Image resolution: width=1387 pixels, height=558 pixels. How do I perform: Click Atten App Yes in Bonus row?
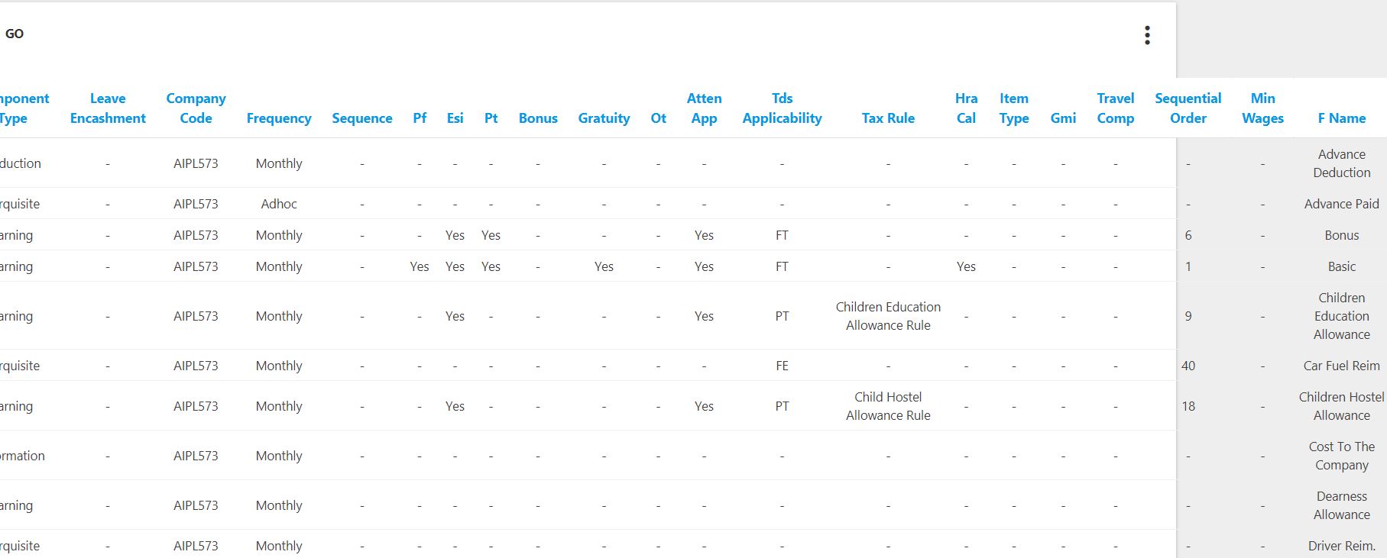704,235
